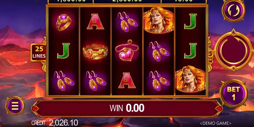Click the top green J on reel five
This screenshot has width=254, height=127.
pyautogui.click(x=190, y=21)
